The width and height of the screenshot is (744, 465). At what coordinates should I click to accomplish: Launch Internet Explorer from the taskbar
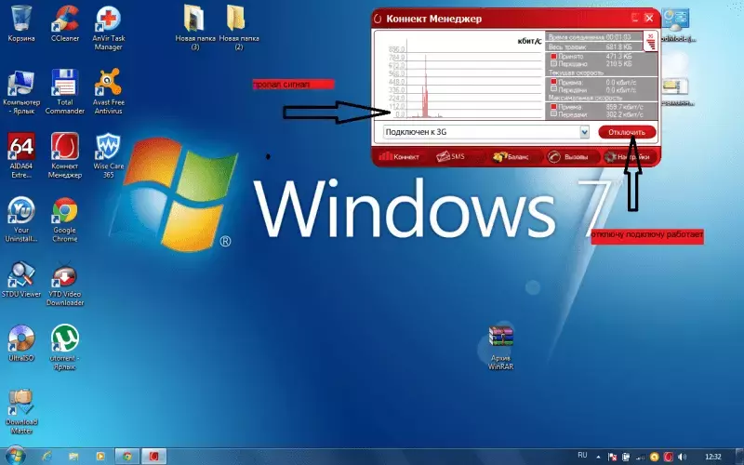click(46, 457)
